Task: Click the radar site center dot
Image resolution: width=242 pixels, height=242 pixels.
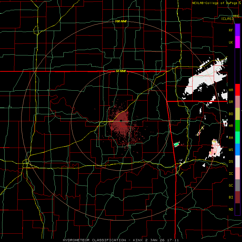Action: coord(121,120)
